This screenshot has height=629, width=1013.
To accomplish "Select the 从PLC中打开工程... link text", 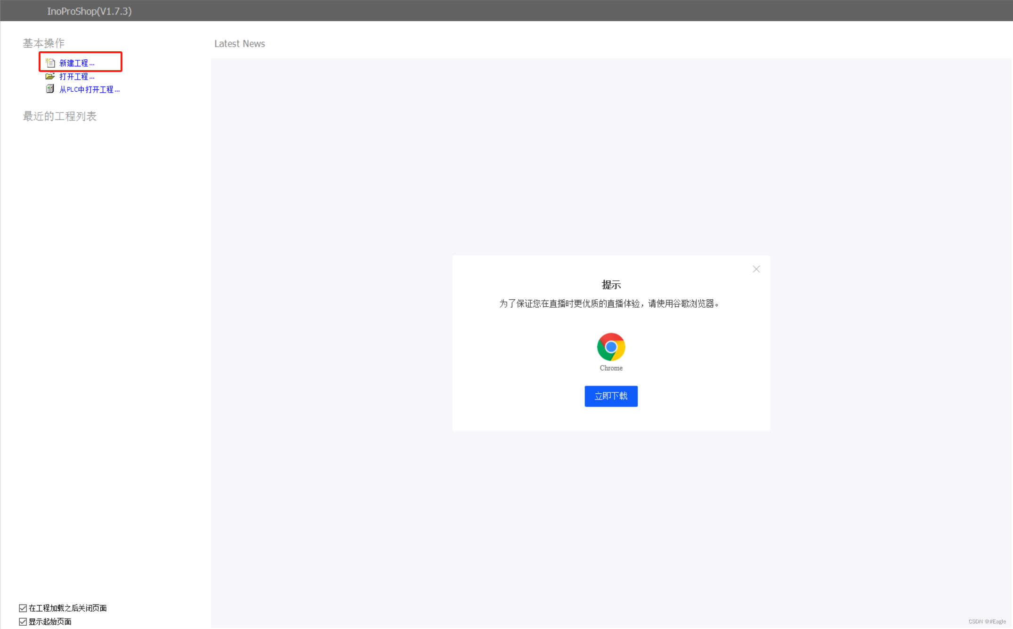I will [89, 89].
